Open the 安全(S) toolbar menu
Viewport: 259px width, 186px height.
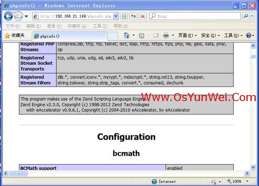(210, 35)
